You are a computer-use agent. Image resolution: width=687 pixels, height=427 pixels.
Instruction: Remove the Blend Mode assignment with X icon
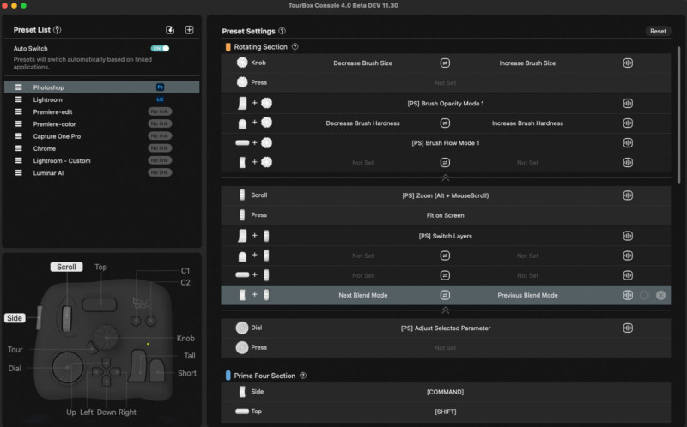click(x=660, y=295)
